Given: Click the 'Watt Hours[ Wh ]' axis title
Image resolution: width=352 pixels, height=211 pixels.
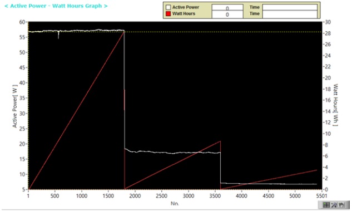Looking at the screenshot, I should point(335,105).
